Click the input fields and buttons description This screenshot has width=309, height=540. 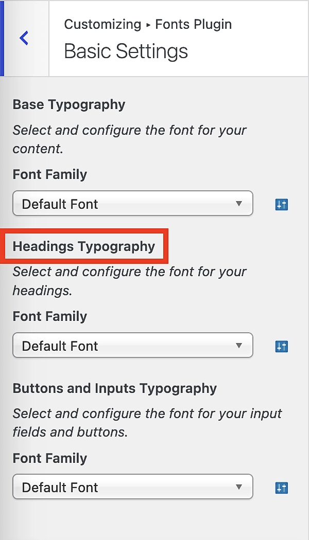[147, 423]
